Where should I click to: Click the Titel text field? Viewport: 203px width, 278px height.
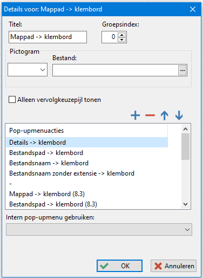pos(48,37)
